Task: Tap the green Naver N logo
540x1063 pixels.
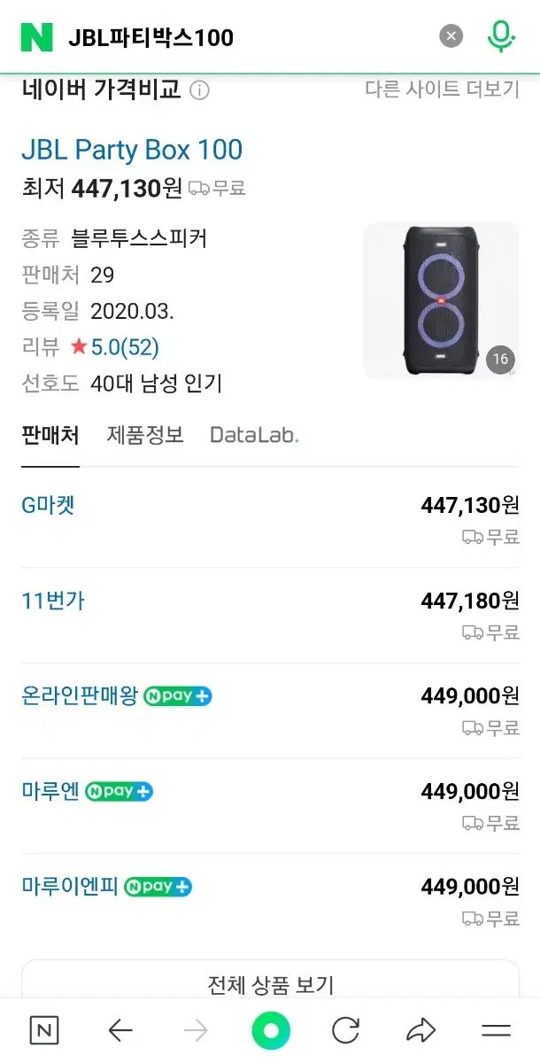Action: coord(37,36)
